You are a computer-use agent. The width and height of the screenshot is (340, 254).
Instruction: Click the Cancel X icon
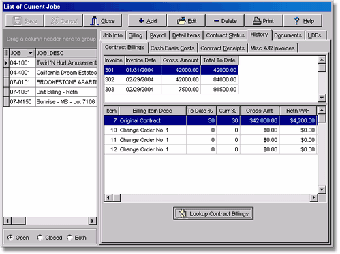[55, 21]
